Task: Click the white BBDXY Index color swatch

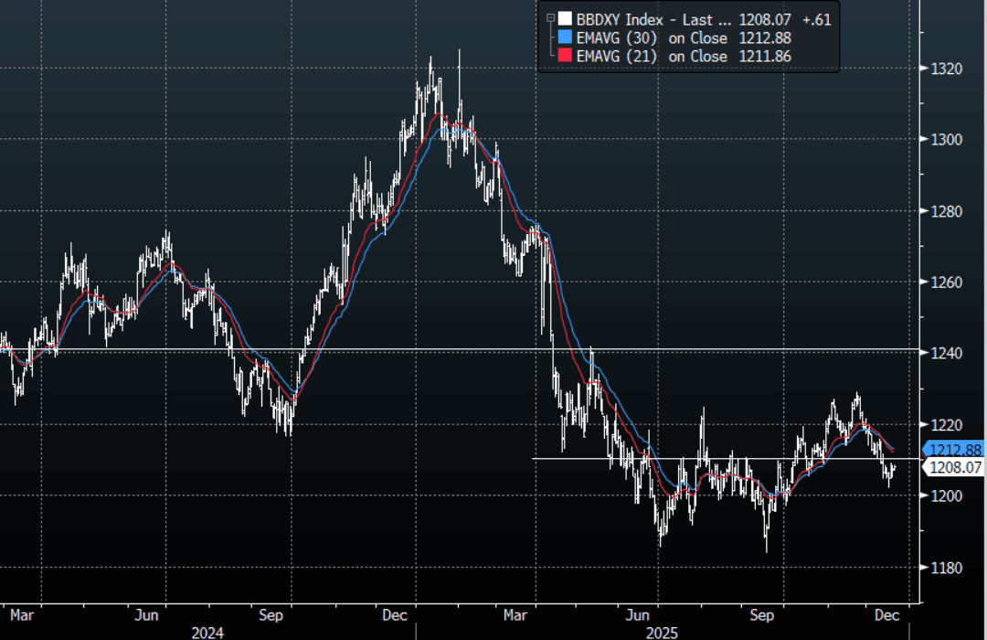Action: 565,18
